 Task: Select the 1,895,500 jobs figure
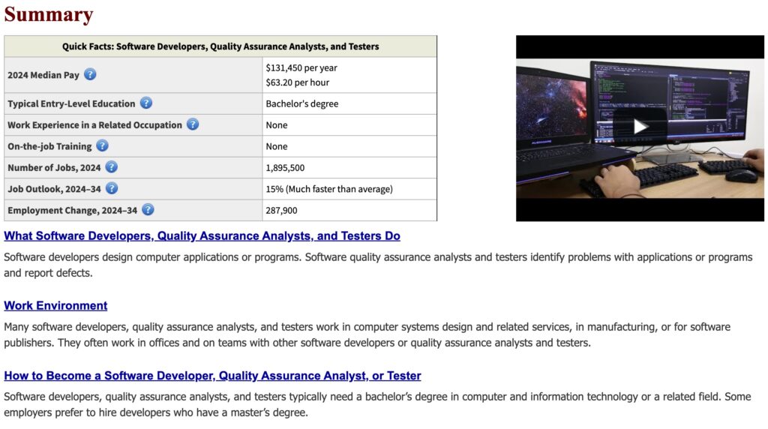coord(285,168)
